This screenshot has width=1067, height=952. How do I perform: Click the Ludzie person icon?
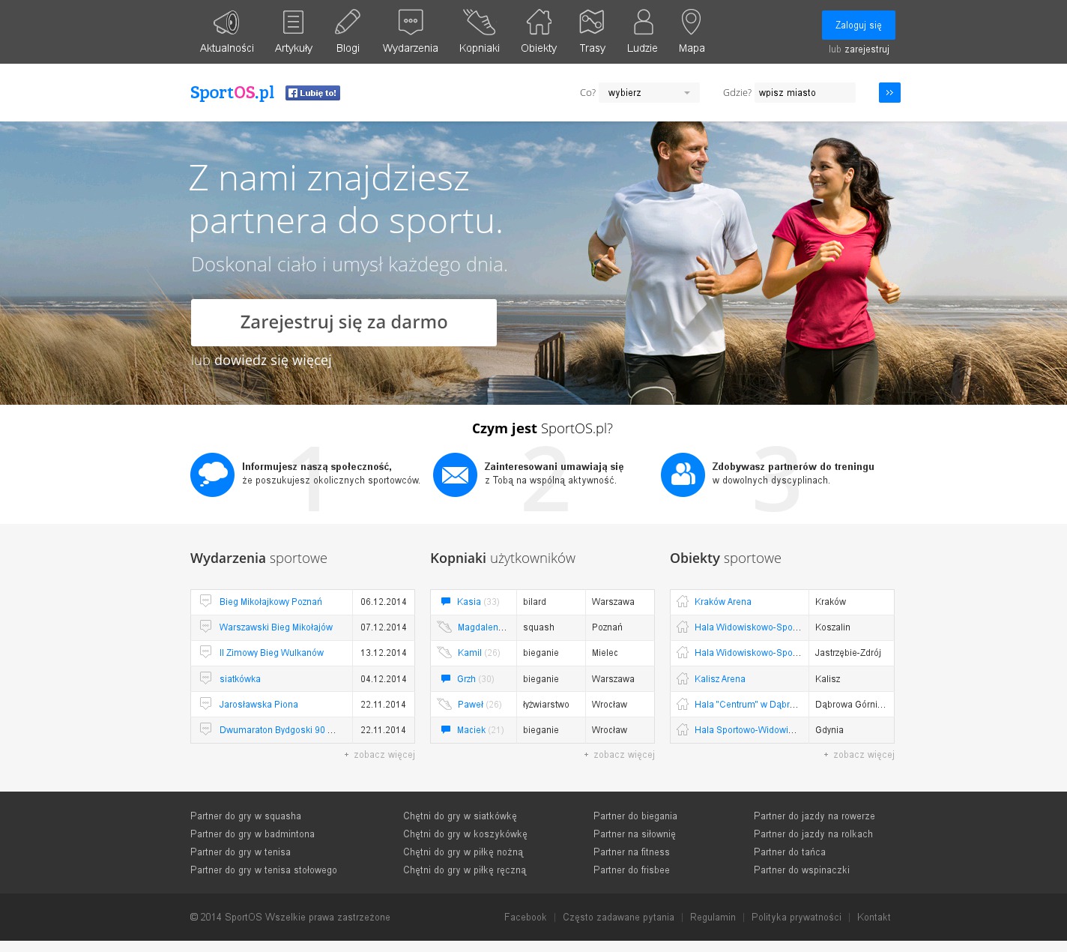(643, 22)
